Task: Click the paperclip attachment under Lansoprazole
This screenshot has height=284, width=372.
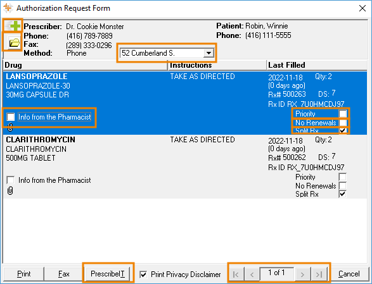Action: pyautogui.click(x=10, y=127)
